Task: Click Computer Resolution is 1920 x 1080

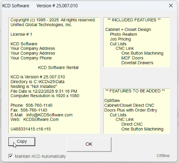Action: pyautogui.click(x=45, y=96)
